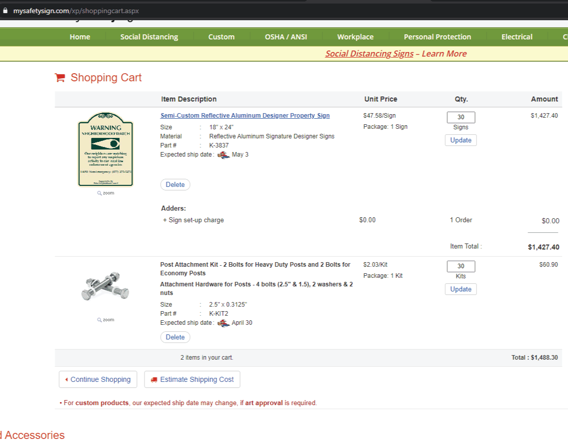This screenshot has width=568, height=443.
Task: Click the shipping icon next to May 3
Action: coord(223,155)
